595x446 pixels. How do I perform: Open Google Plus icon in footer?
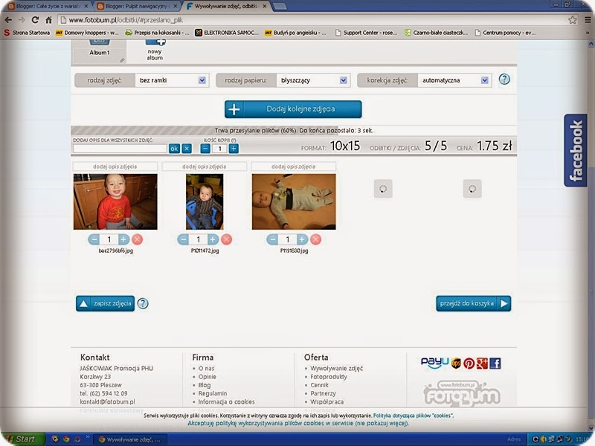[x=482, y=363]
